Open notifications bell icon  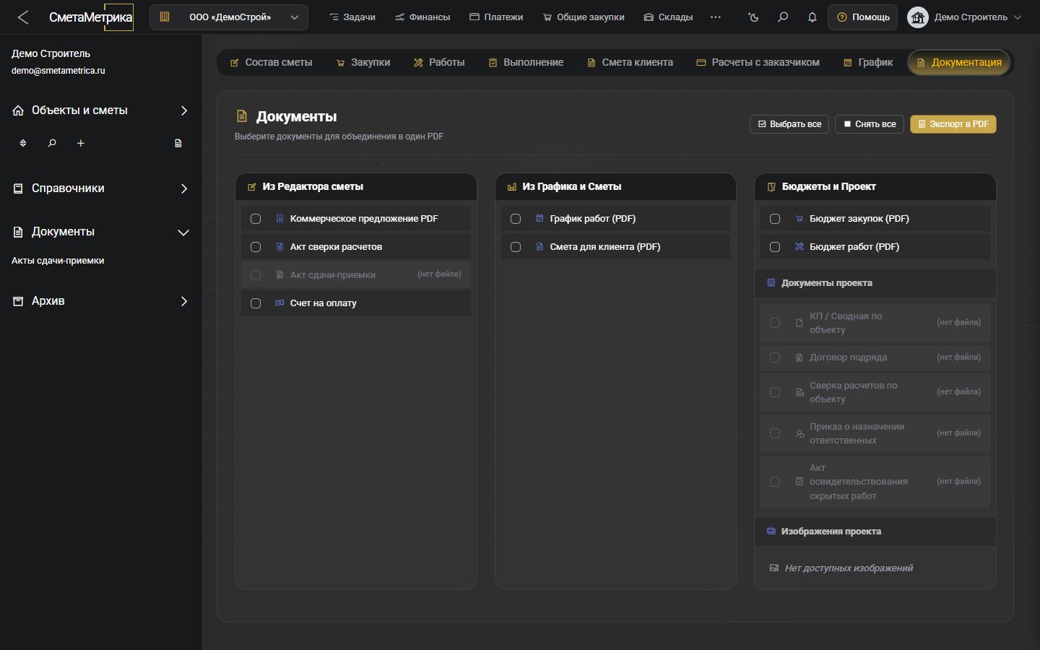click(812, 17)
